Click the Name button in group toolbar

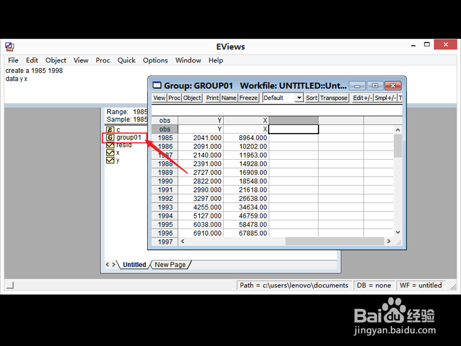[x=229, y=98]
